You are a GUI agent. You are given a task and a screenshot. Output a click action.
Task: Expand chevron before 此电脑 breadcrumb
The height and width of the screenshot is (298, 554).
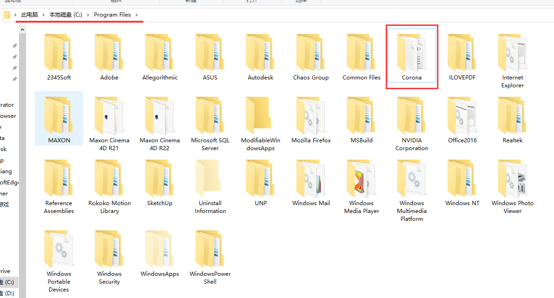pos(15,15)
